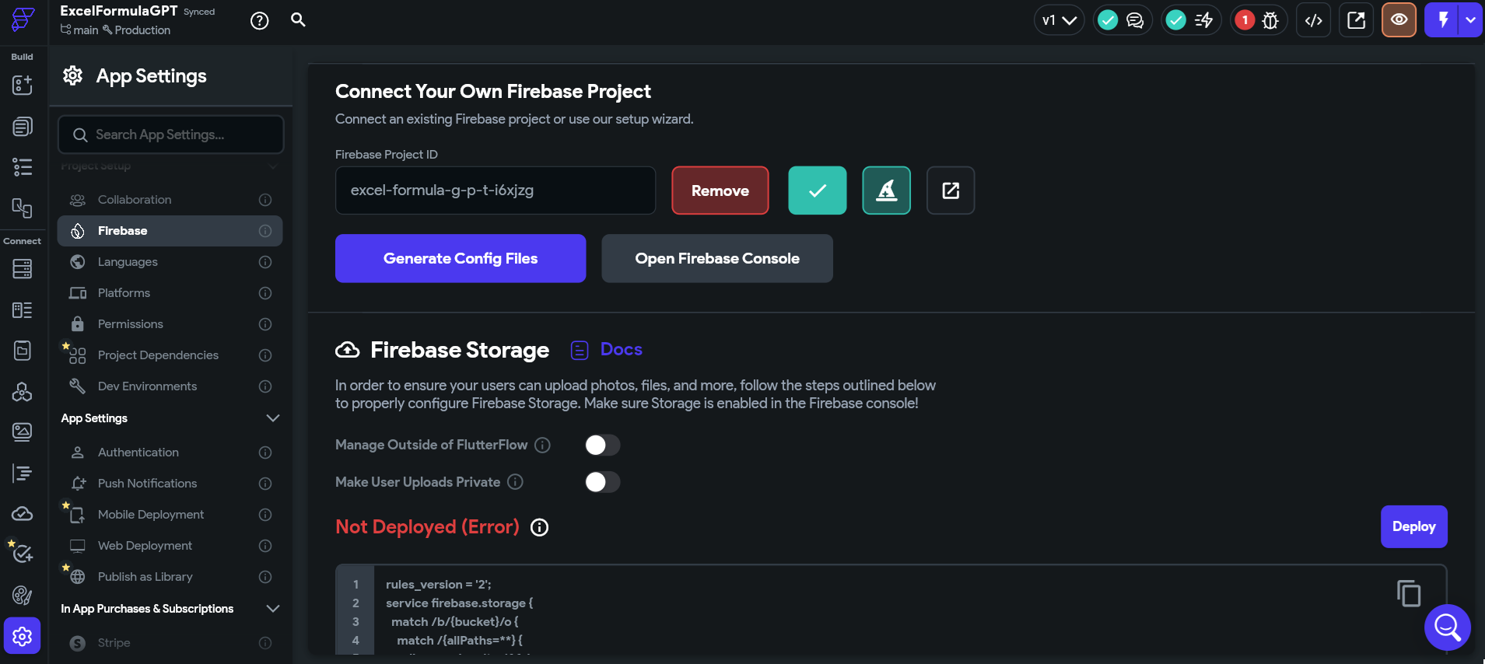Open the dropdown arrow beside run button
Screen dimensions: 1485x664
(1471, 20)
